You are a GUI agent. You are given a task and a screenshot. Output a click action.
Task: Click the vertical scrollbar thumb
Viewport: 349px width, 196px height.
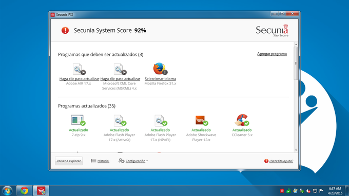(296, 63)
